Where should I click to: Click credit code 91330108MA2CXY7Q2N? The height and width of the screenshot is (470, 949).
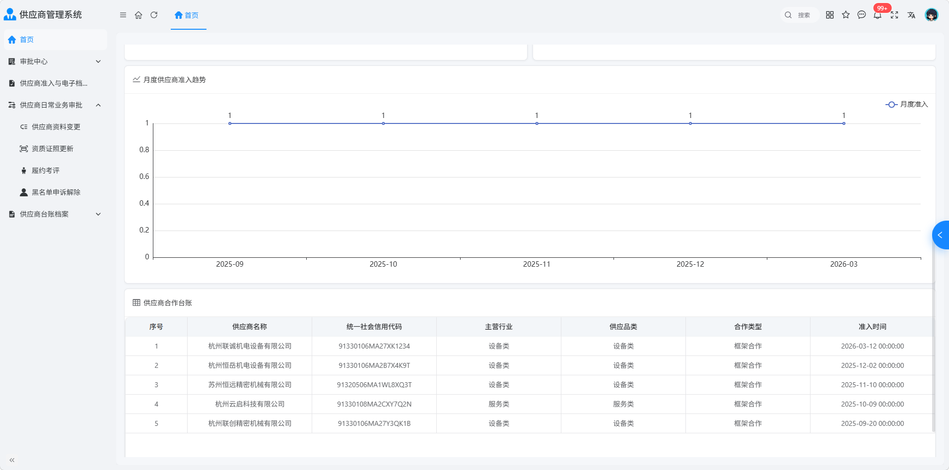click(374, 404)
